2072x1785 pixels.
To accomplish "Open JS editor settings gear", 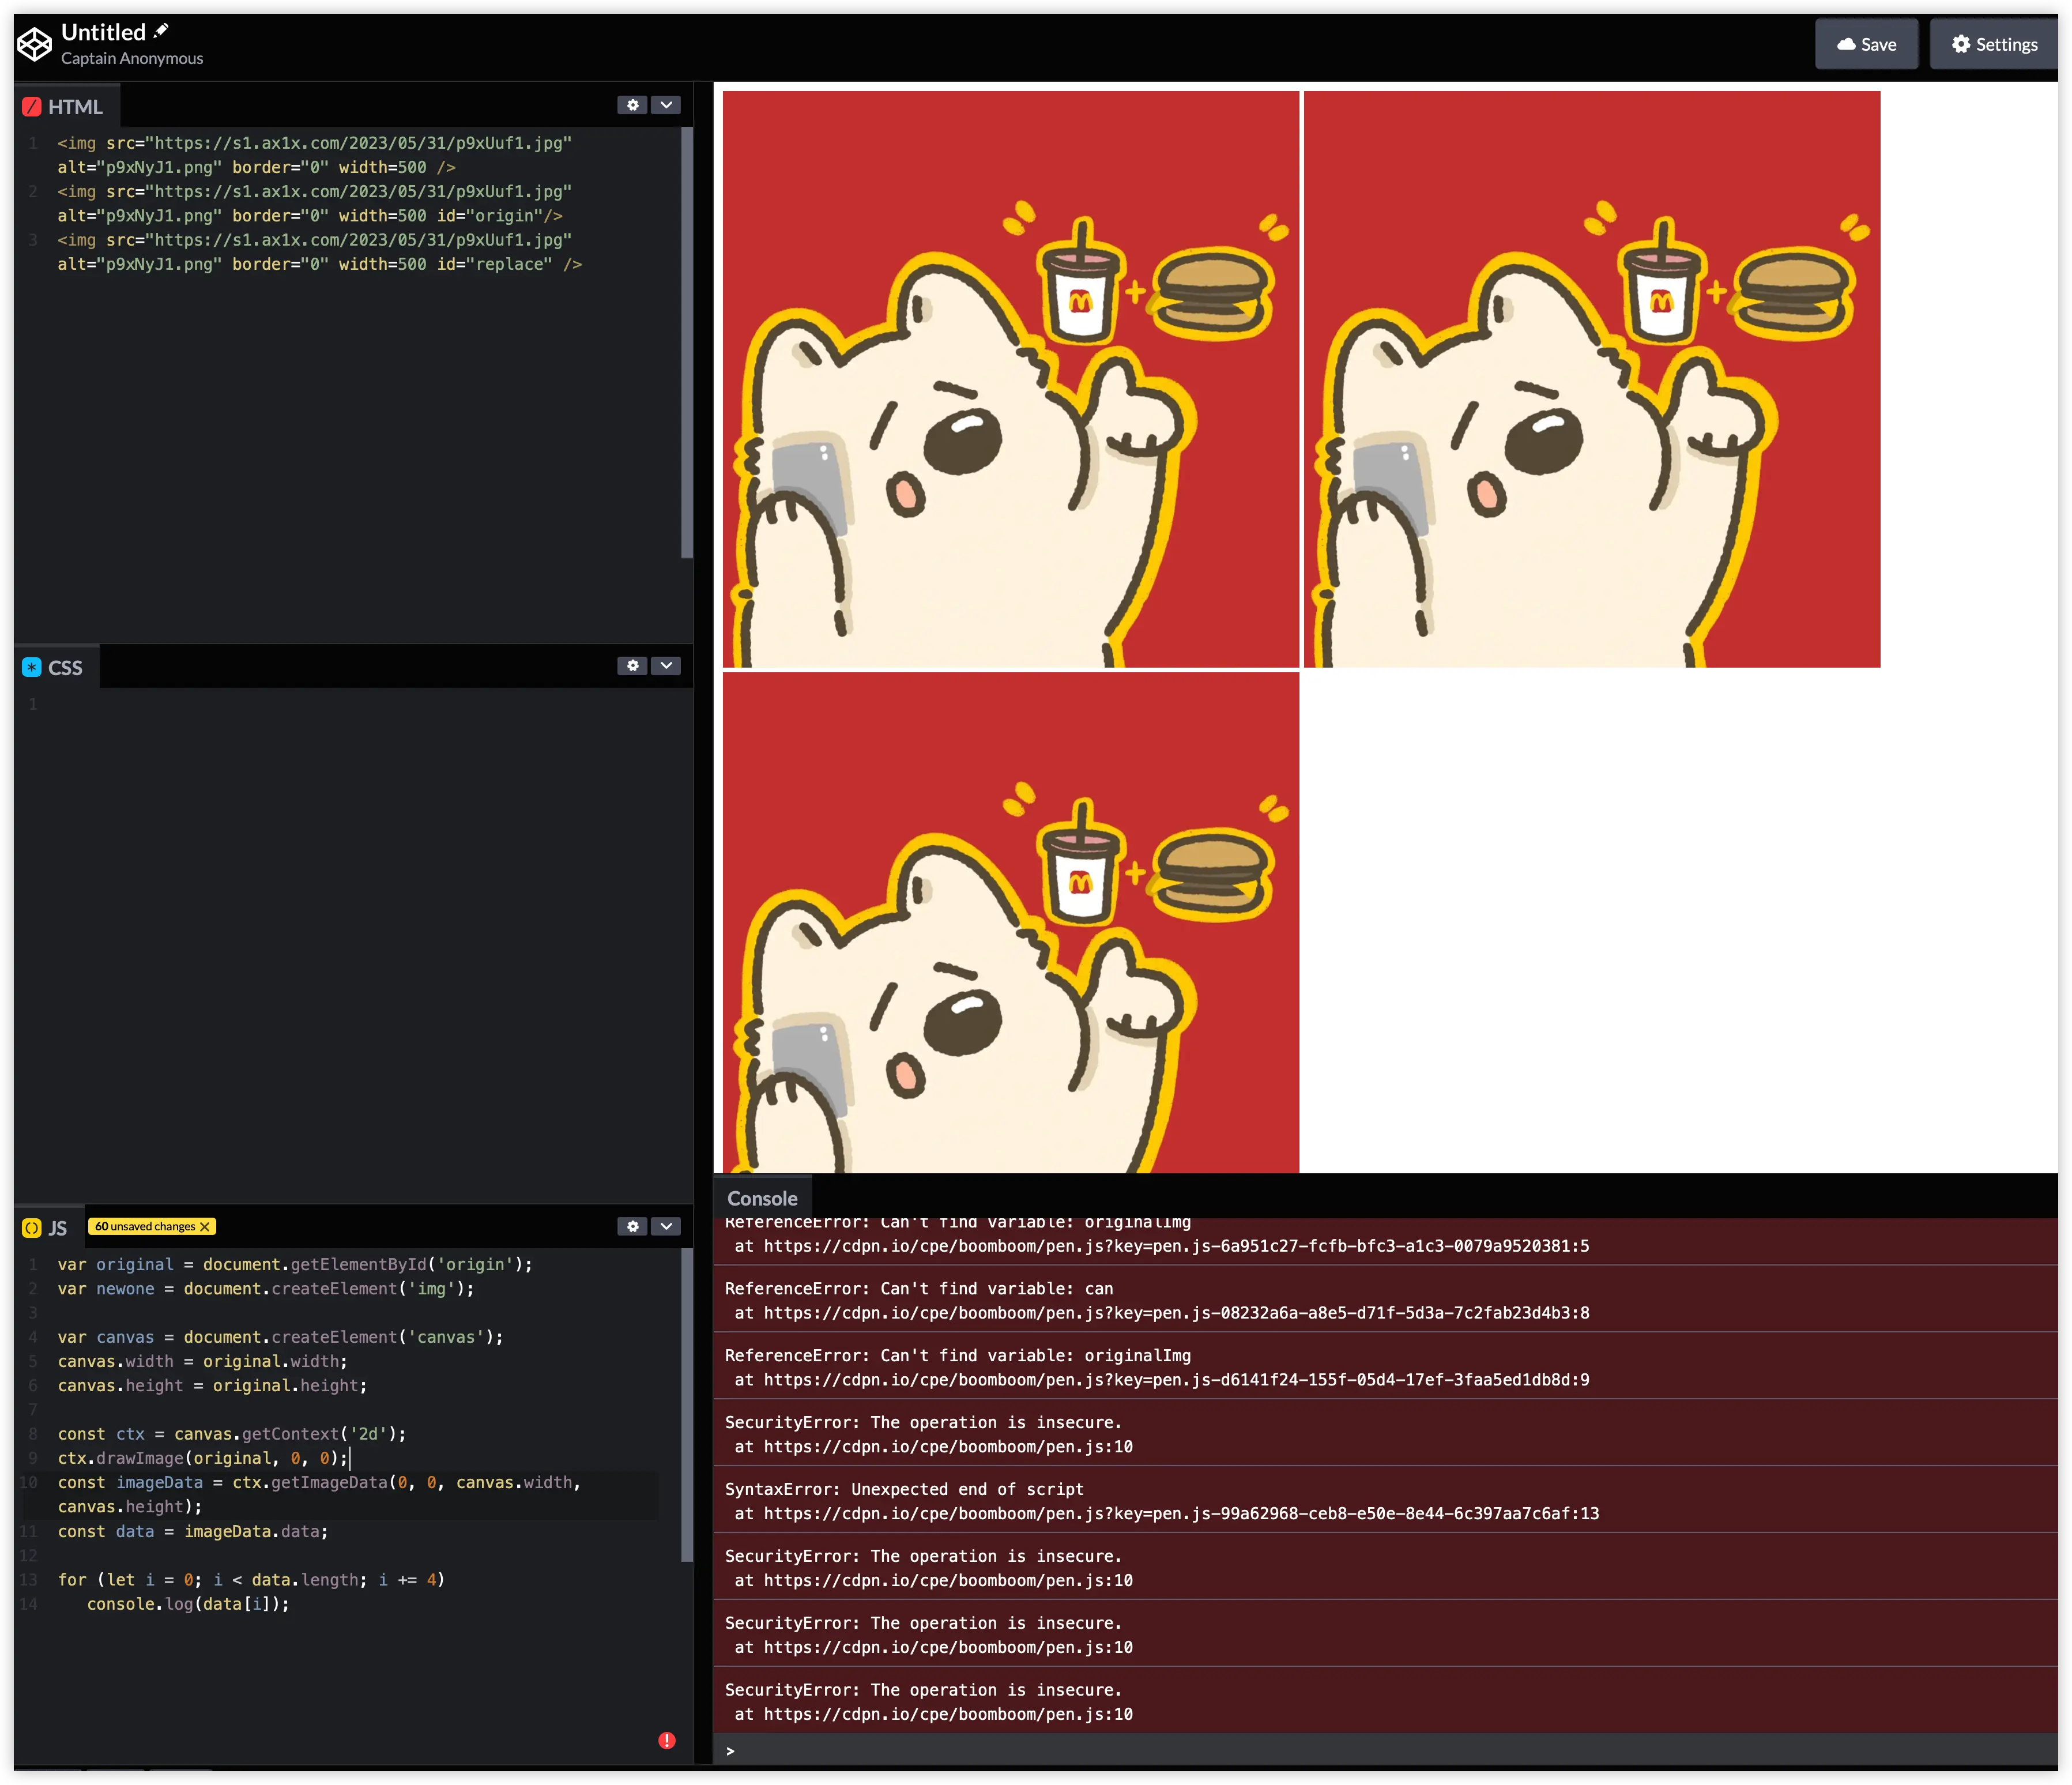I will pyautogui.click(x=632, y=1227).
